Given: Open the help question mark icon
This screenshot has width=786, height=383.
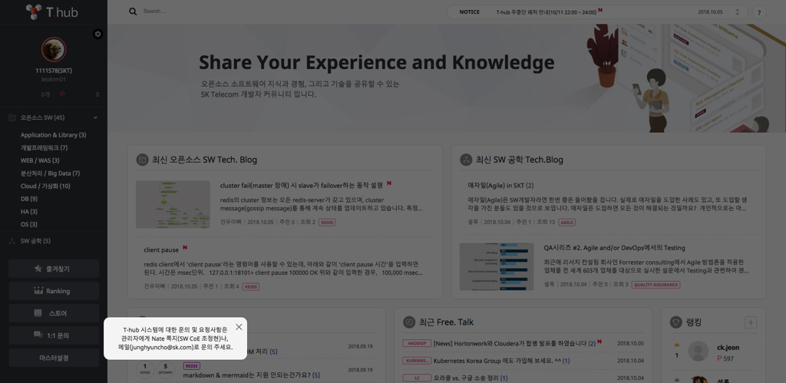Looking at the screenshot, I should pos(759,12).
